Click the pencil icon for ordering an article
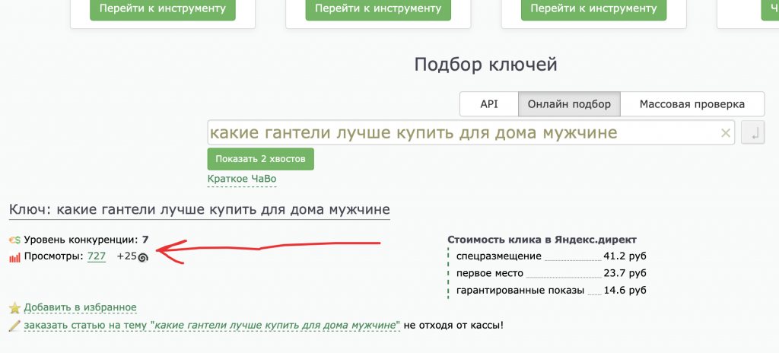779x353 pixels. click(x=14, y=326)
